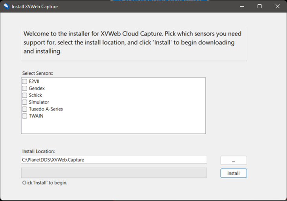Click the welcome message text
287x201 pixels.
pos(132,42)
